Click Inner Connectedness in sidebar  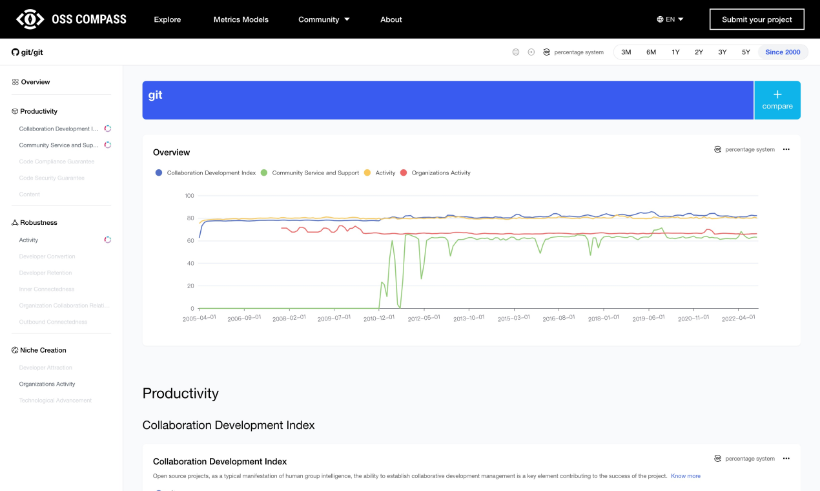(46, 289)
